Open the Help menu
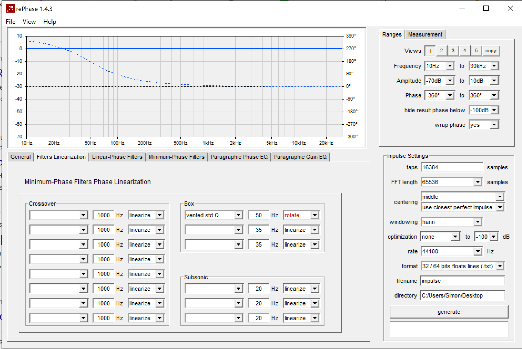The image size is (522, 349). pos(50,22)
